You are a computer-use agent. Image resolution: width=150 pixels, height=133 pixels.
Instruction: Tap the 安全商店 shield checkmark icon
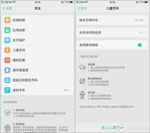pyautogui.click(x=8, y=113)
